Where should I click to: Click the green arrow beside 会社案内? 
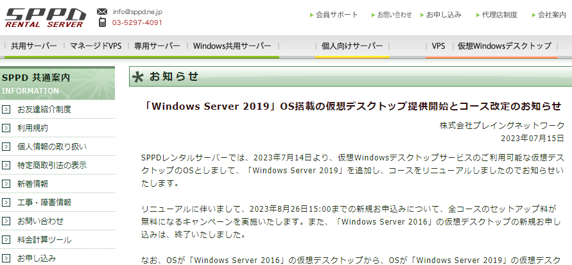point(533,15)
